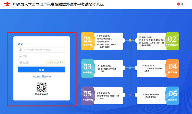Click the yellow 01 考生注册 step badge

tap(87, 41)
